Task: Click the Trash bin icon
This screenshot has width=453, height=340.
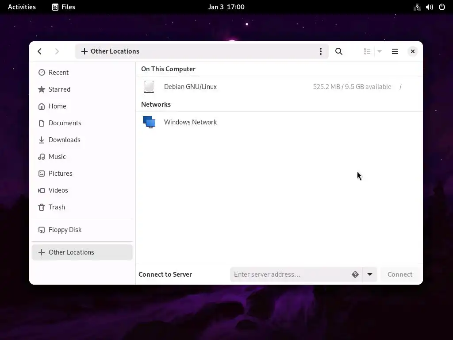Action: coord(42,207)
